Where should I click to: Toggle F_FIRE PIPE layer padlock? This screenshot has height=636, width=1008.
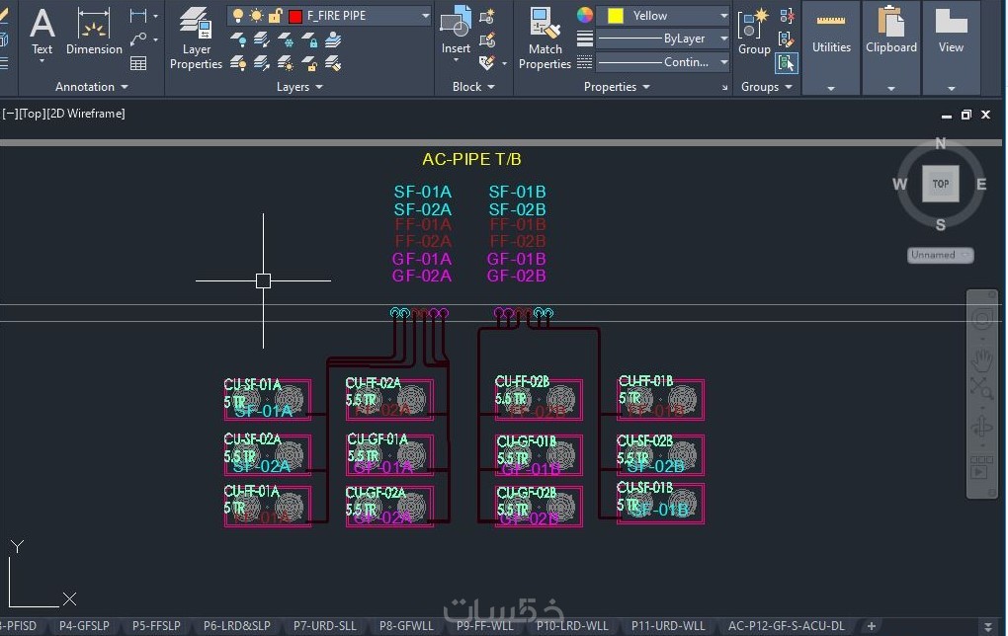click(x=275, y=16)
